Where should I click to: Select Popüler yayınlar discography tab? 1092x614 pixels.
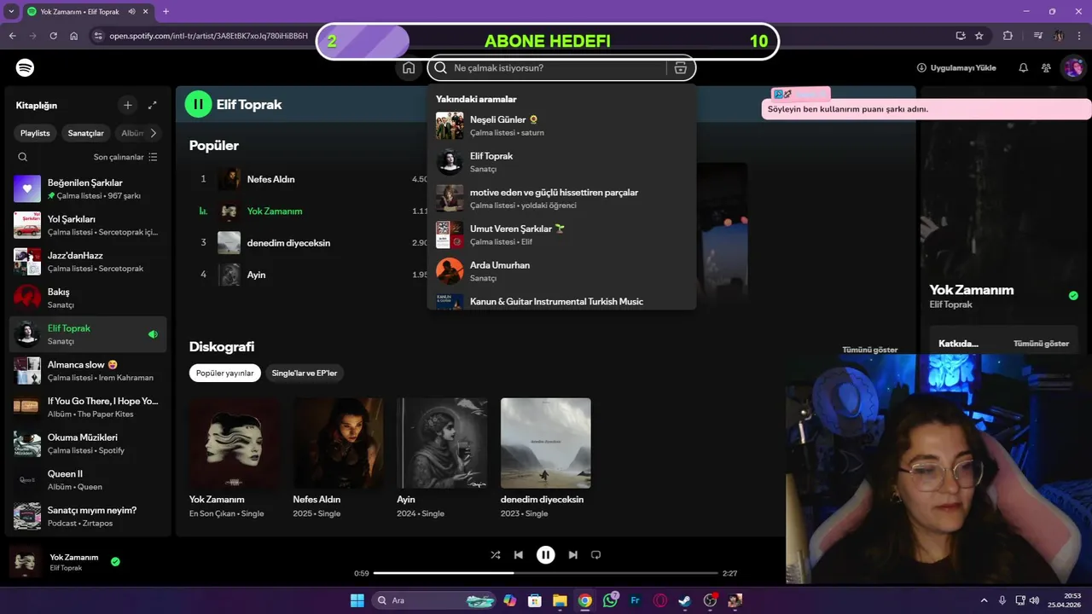225,373
